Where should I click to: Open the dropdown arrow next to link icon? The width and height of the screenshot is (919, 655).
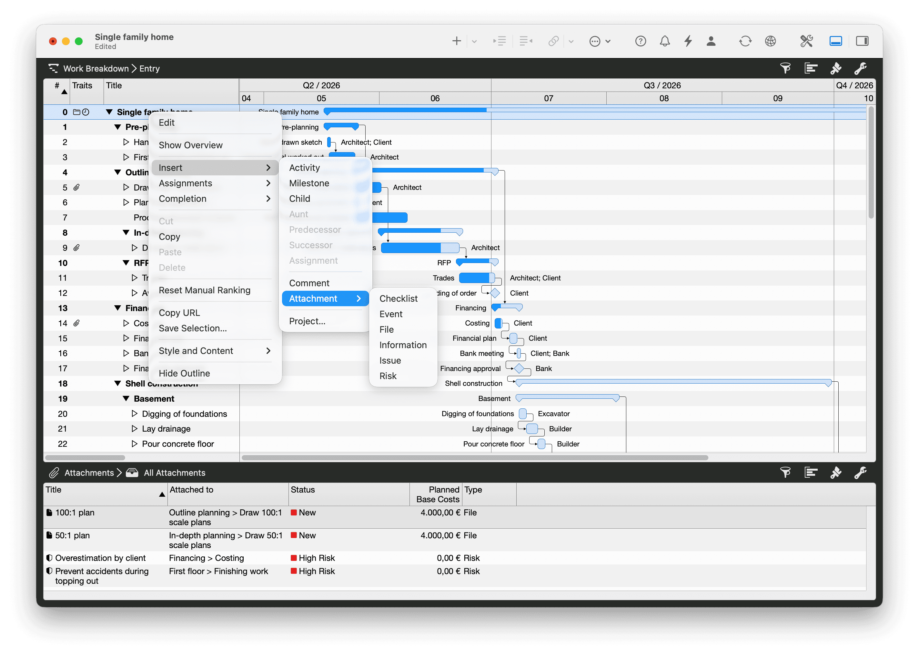coord(571,42)
